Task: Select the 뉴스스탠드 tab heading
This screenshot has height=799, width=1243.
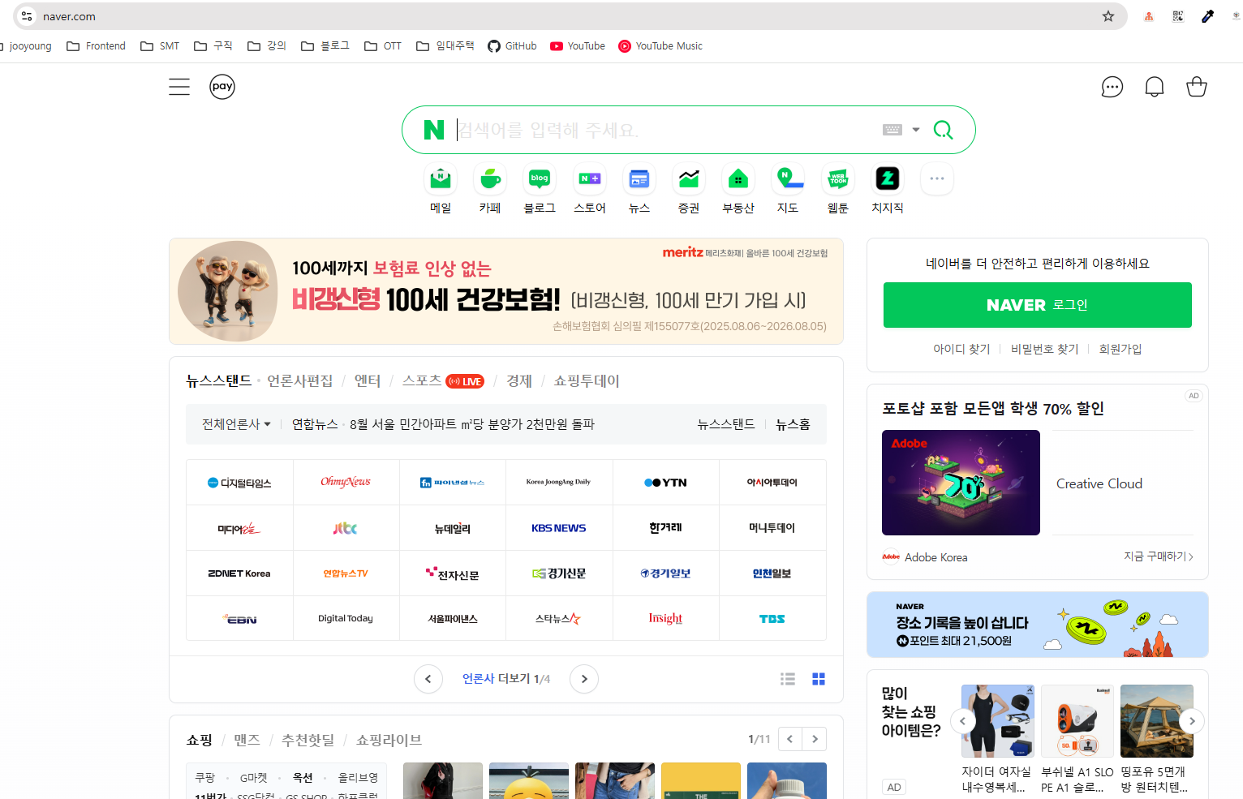Action: 219,381
